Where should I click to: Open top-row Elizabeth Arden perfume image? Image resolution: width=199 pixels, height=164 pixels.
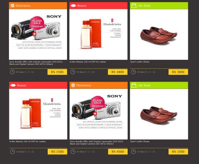click(x=98, y=34)
